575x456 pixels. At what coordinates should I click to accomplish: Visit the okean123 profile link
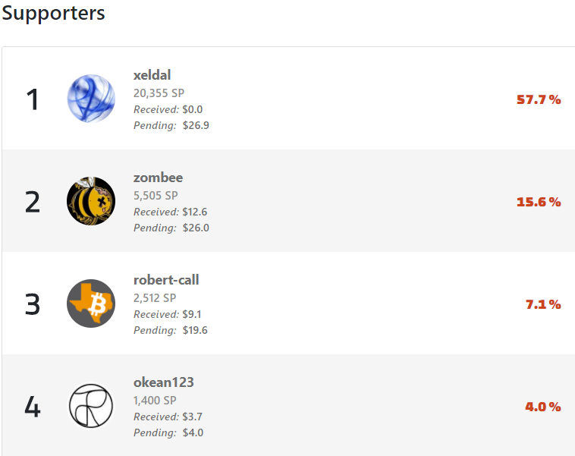(164, 382)
